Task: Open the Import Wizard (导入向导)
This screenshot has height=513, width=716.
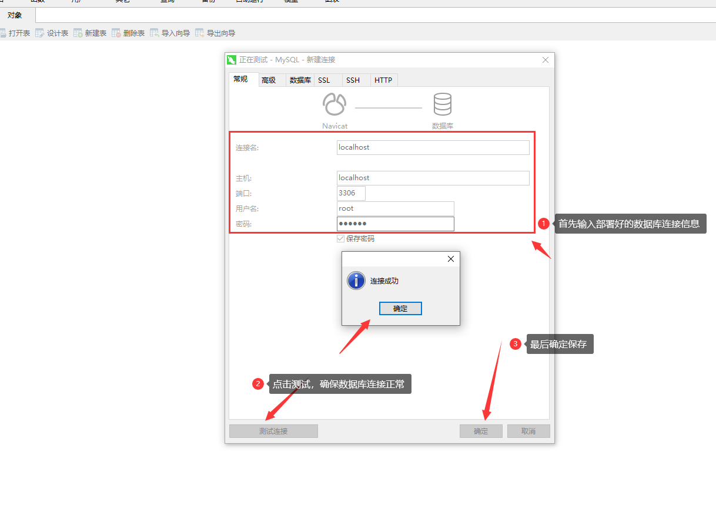Action: [x=155, y=33]
